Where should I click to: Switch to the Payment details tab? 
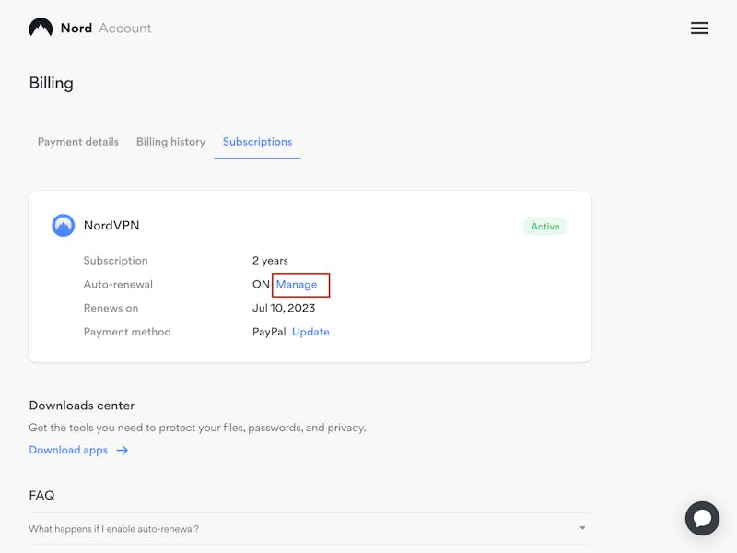pos(78,142)
